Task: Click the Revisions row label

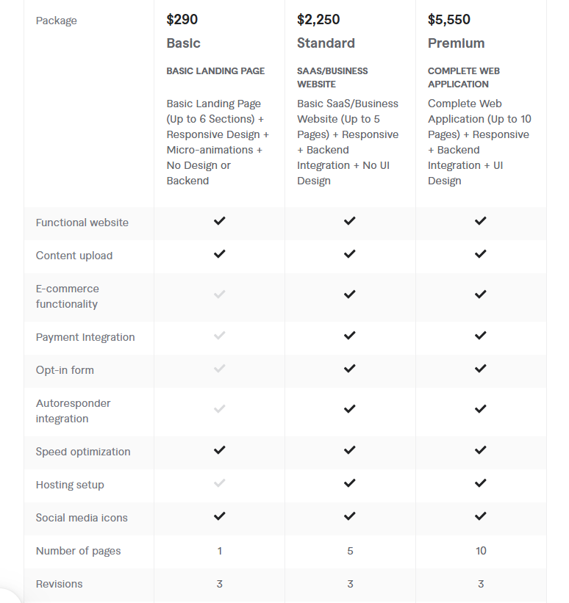Action: pos(60,584)
